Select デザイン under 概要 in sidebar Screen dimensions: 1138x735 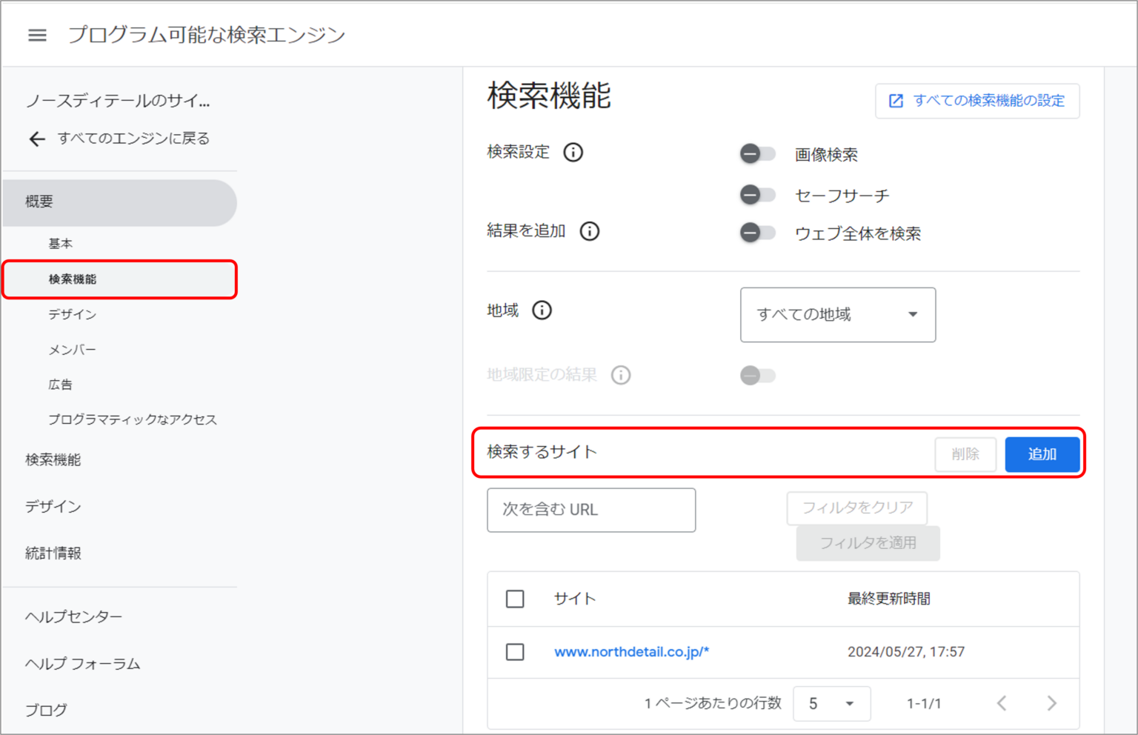click(73, 314)
